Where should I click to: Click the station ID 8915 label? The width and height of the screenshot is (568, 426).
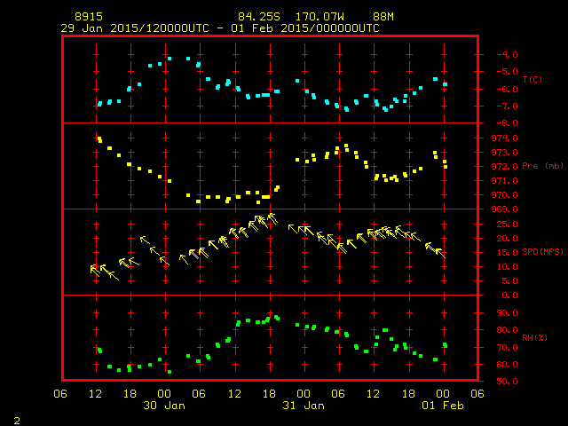(89, 17)
